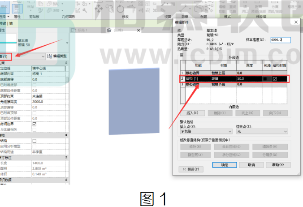This screenshot has width=303, height=207.
Task: Click 确定 to confirm the assembly
Action: (x=225, y=165)
